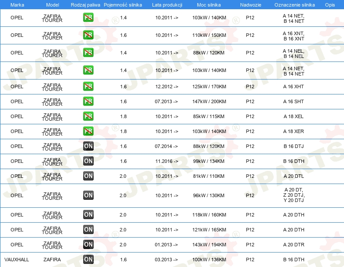Screen dimensions: 344x267
Task: Select the VAUXHALL brand cell
Action: click(x=17, y=260)
